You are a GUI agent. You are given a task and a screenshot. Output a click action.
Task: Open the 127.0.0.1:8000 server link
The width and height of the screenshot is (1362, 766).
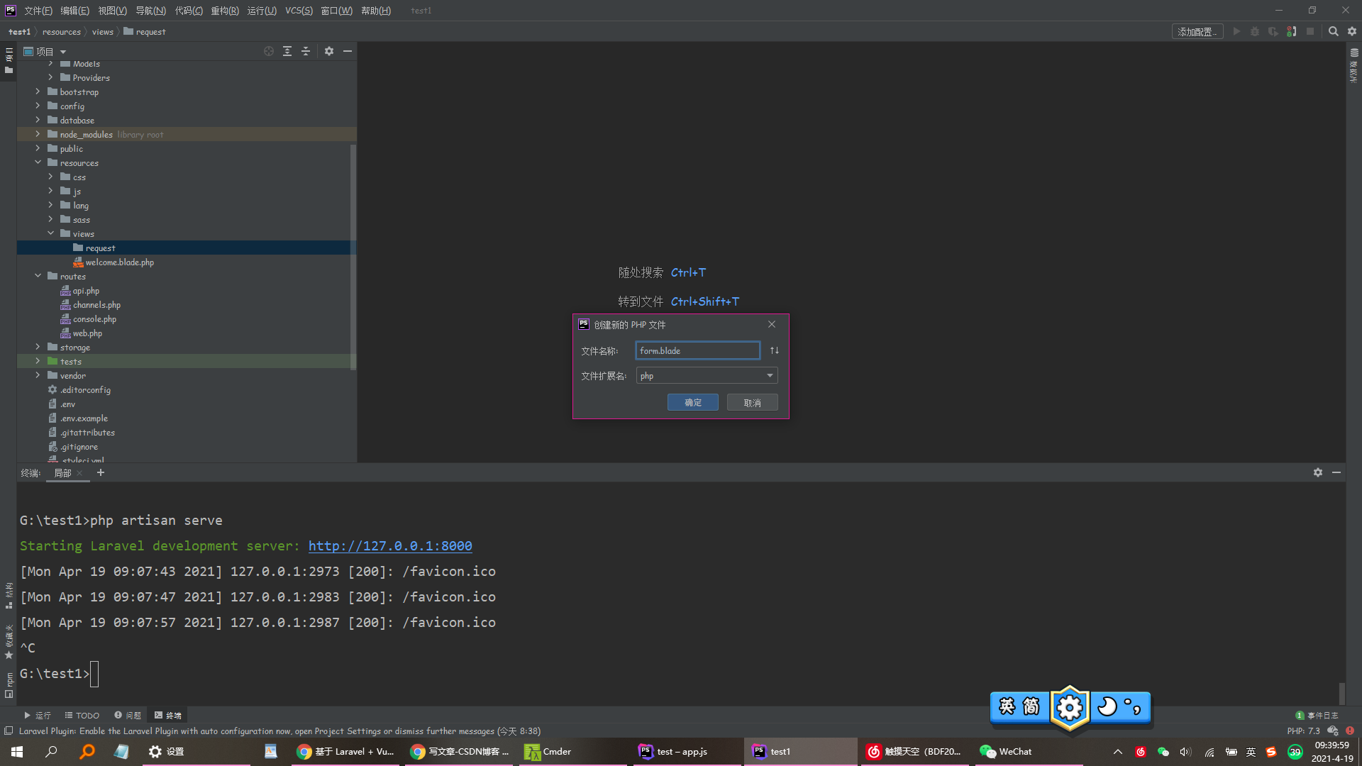390,545
